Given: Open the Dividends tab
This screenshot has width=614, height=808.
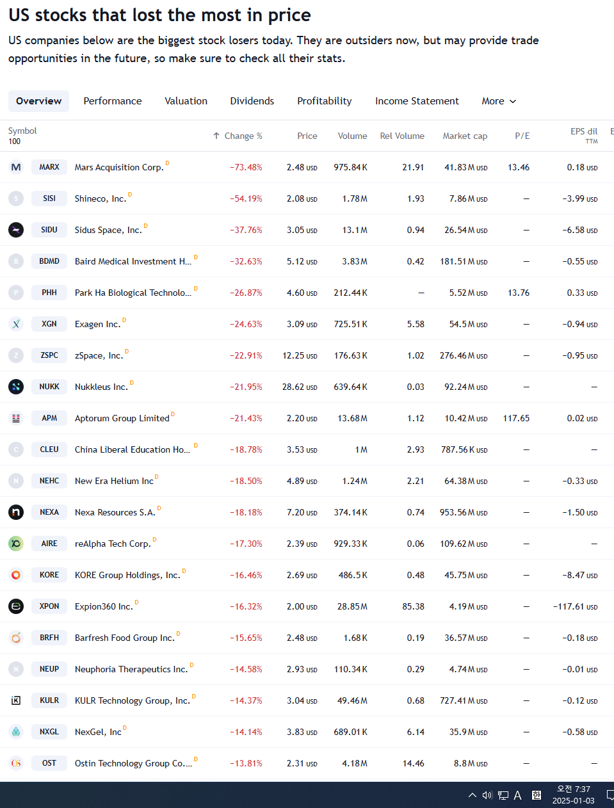Looking at the screenshot, I should (x=252, y=101).
